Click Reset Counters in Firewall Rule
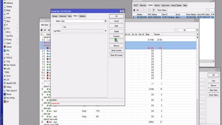The height and width of the screenshot is (125, 222). [116, 50]
